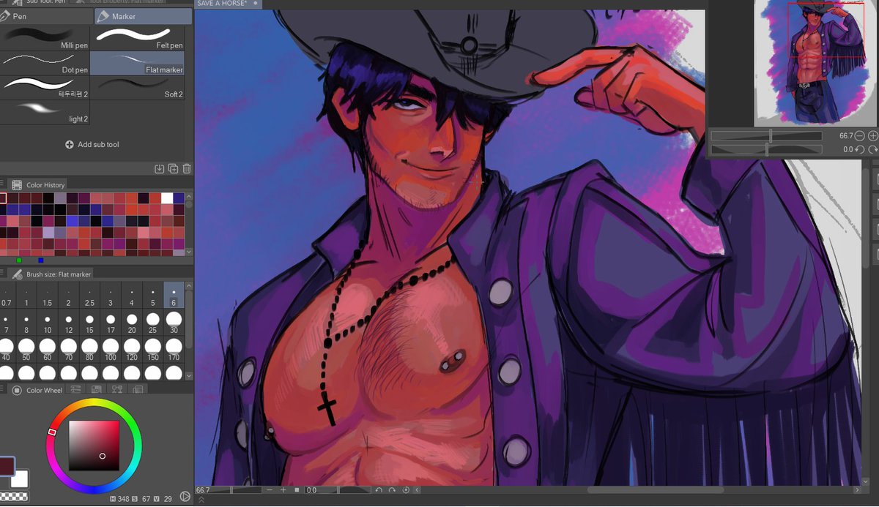Set brush size to 2.5

pos(89,296)
